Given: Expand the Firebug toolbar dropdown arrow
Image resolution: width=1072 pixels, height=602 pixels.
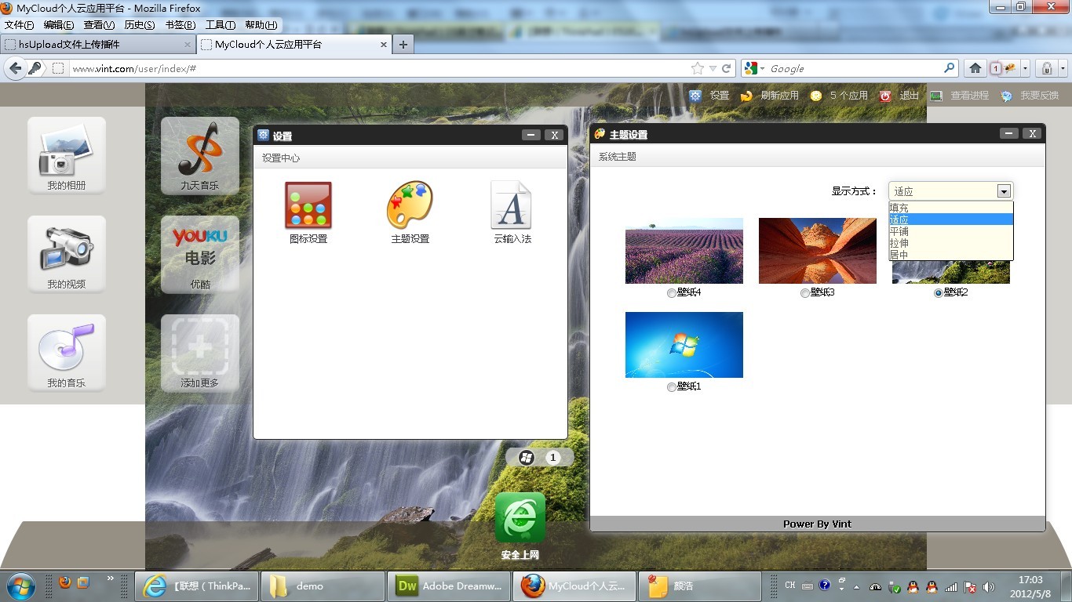Looking at the screenshot, I should (1025, 68).
